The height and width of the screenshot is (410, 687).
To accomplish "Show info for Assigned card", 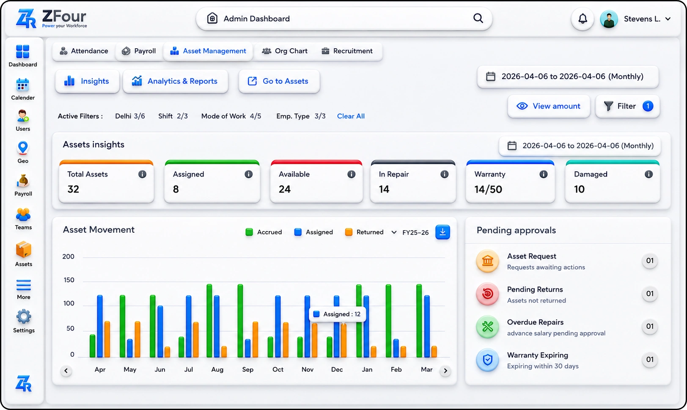I will point(249,174).
